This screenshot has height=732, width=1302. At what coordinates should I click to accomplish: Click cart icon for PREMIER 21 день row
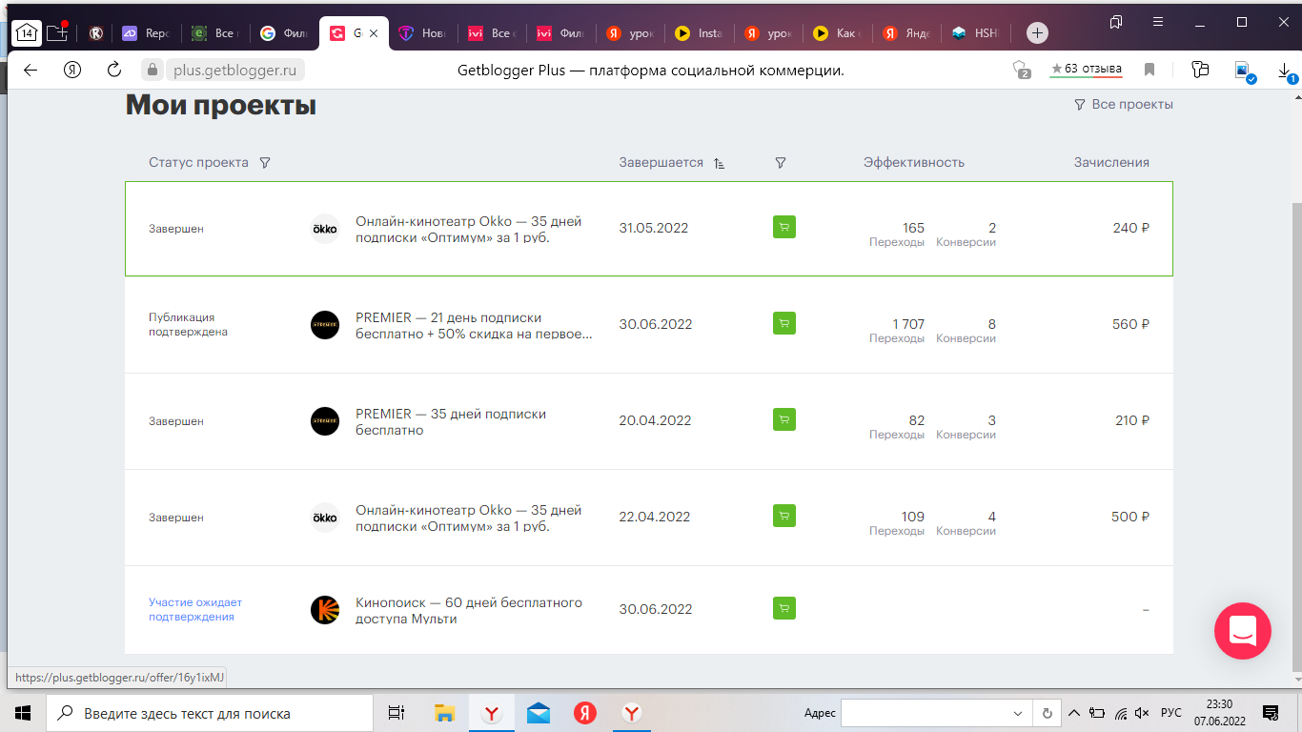point(784,323)
